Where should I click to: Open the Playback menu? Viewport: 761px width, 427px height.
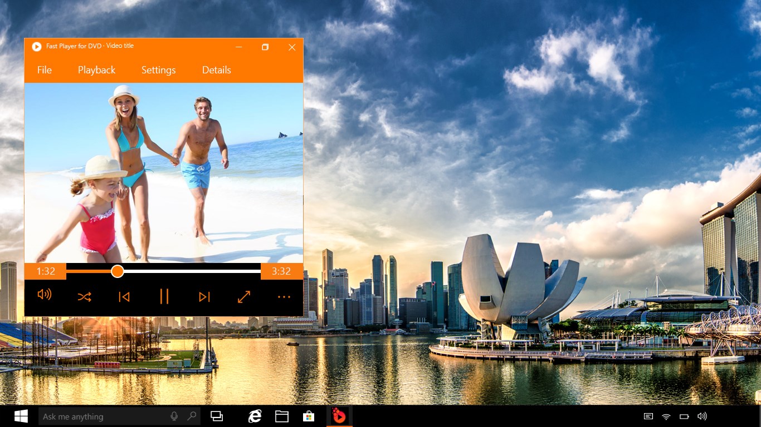[96, 69]
